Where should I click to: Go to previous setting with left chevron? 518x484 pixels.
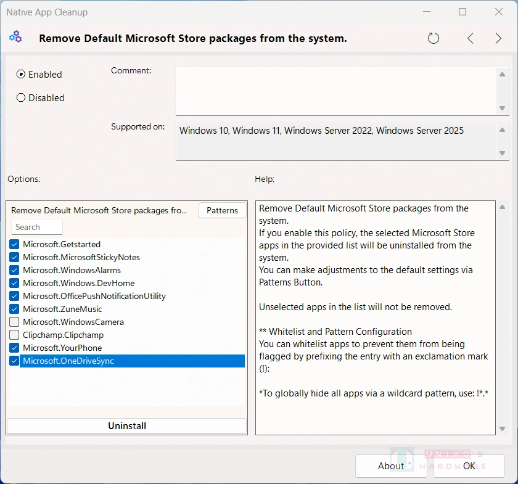(x=471, y=38)
